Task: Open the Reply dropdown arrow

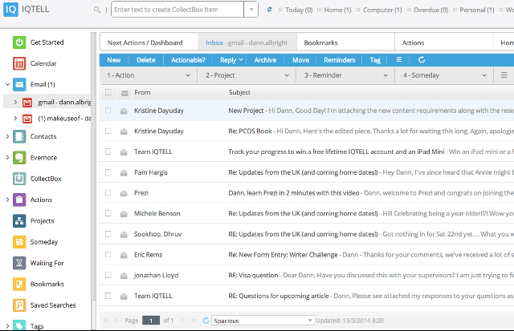Action: pos(241,60)
